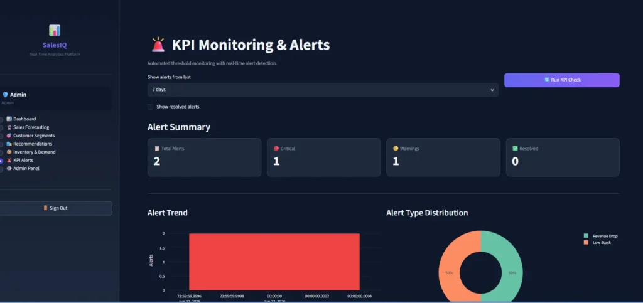Screen dimensions: 643x303
Task: Click the shield icon beside Admin
Action: [5, 95]
